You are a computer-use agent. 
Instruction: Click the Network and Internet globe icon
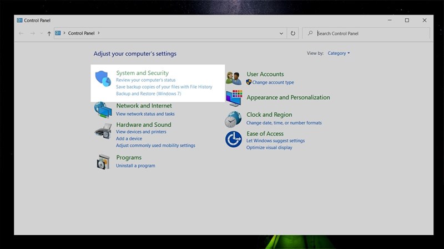(103, 110)
